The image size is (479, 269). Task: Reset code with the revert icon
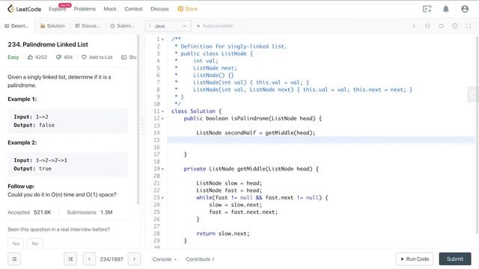click(x=441, y=26)
